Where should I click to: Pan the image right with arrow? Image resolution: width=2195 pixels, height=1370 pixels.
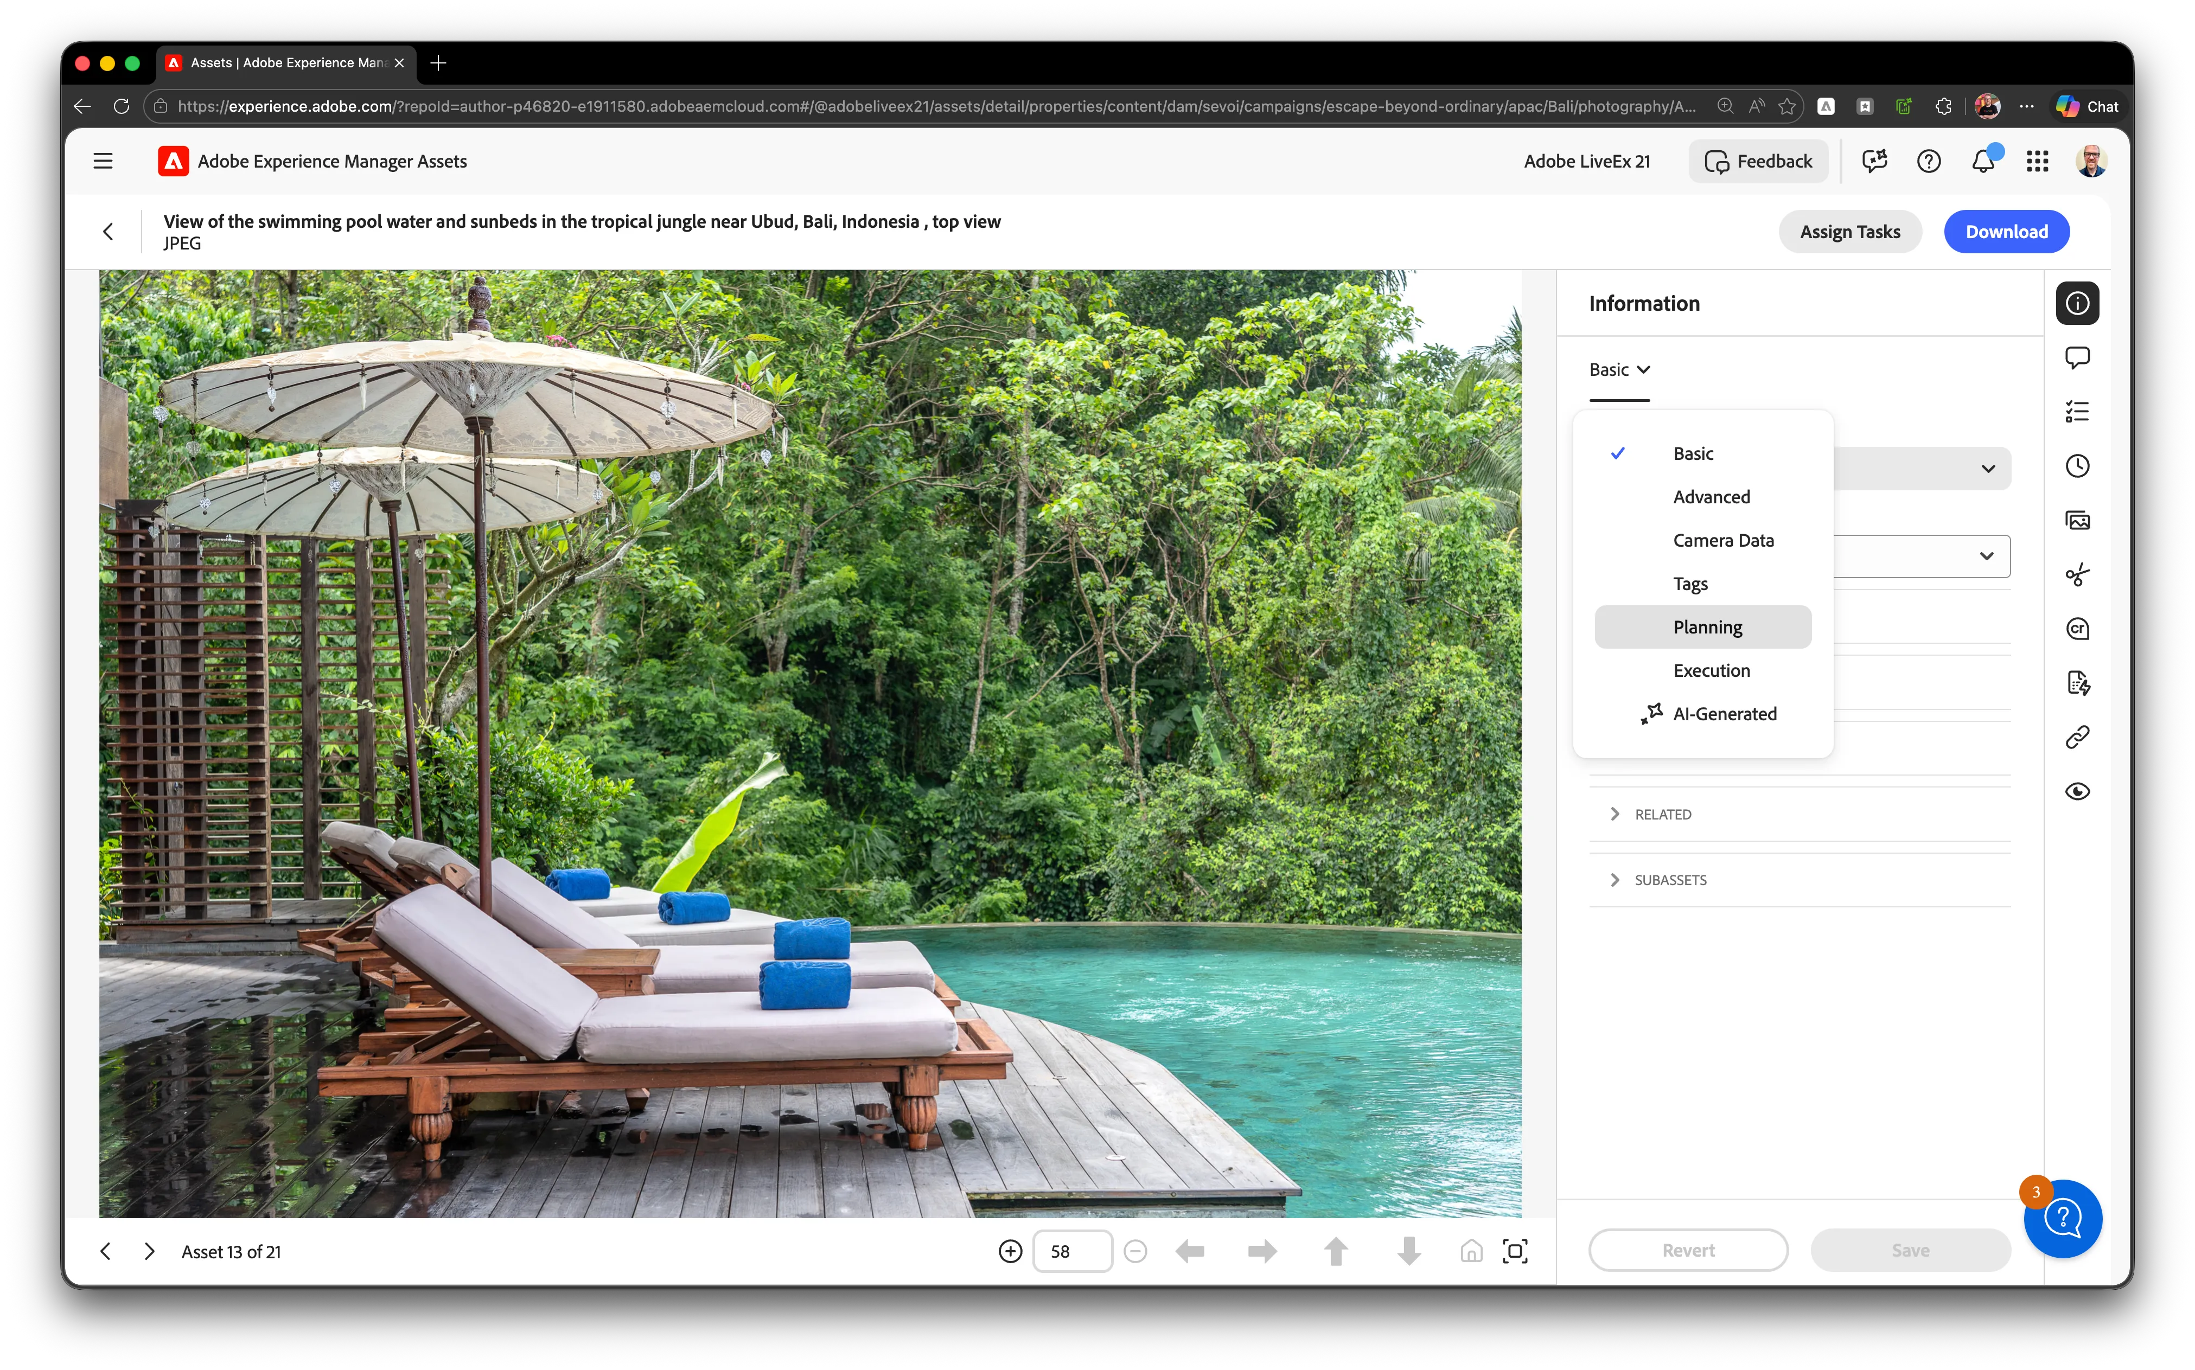click(1262, 1251)
